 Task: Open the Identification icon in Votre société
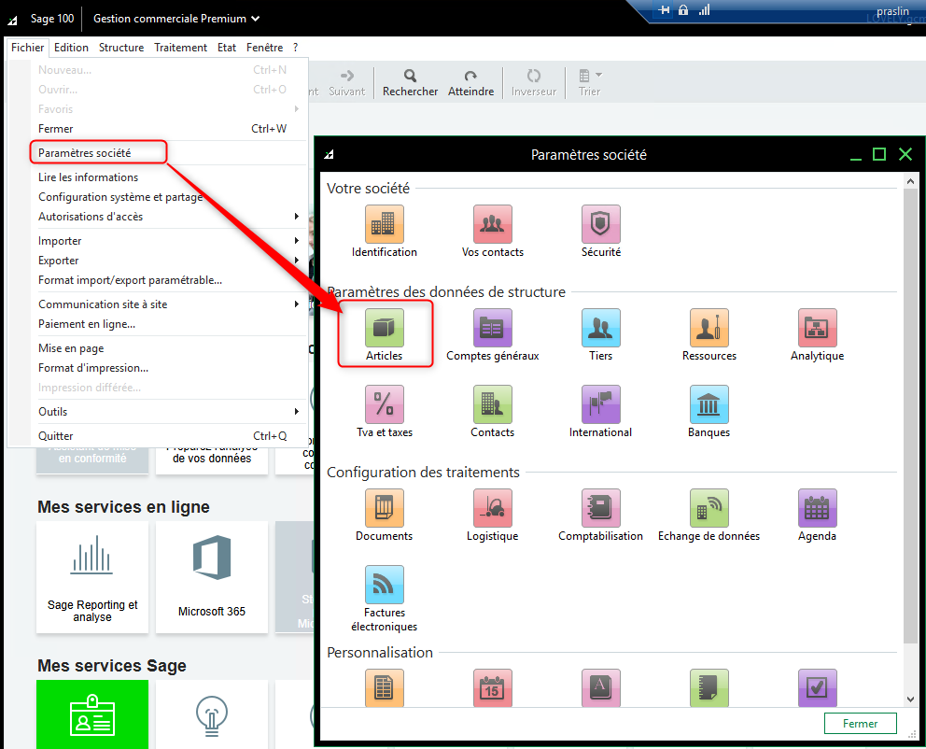coord(384,224)
